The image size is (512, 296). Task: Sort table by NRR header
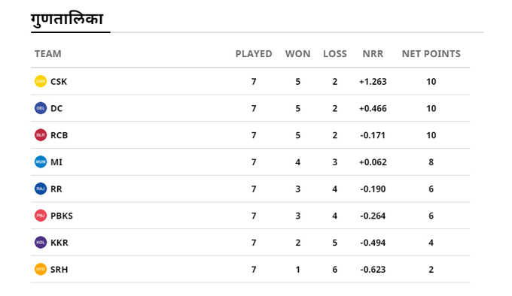[373, 54]
